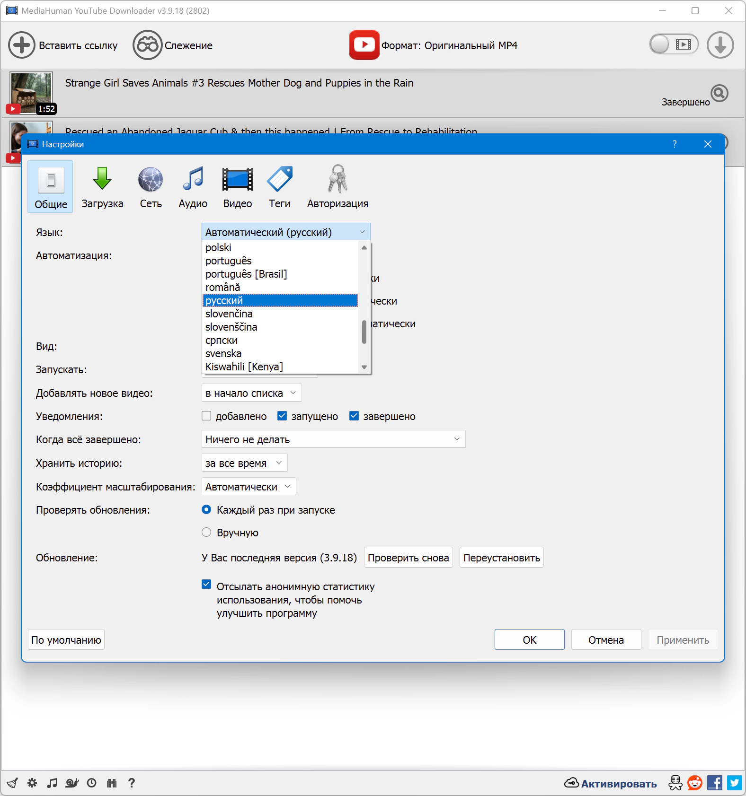
Task: Click the language list scrollbar thumb
Action: coord(364,332)
